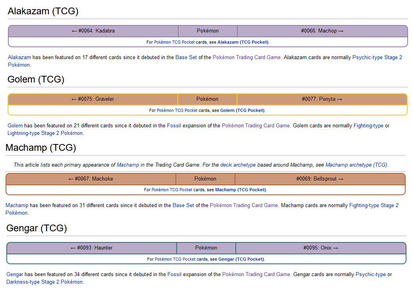Go to next Pokémon #0069: Bellsprout
This screenshot has height=292, width=412.
click(320, 179)
